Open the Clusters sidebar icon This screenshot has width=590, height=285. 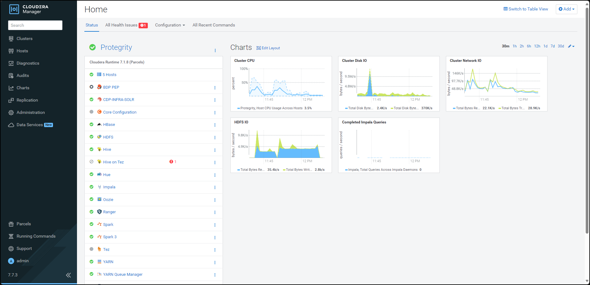11,39
